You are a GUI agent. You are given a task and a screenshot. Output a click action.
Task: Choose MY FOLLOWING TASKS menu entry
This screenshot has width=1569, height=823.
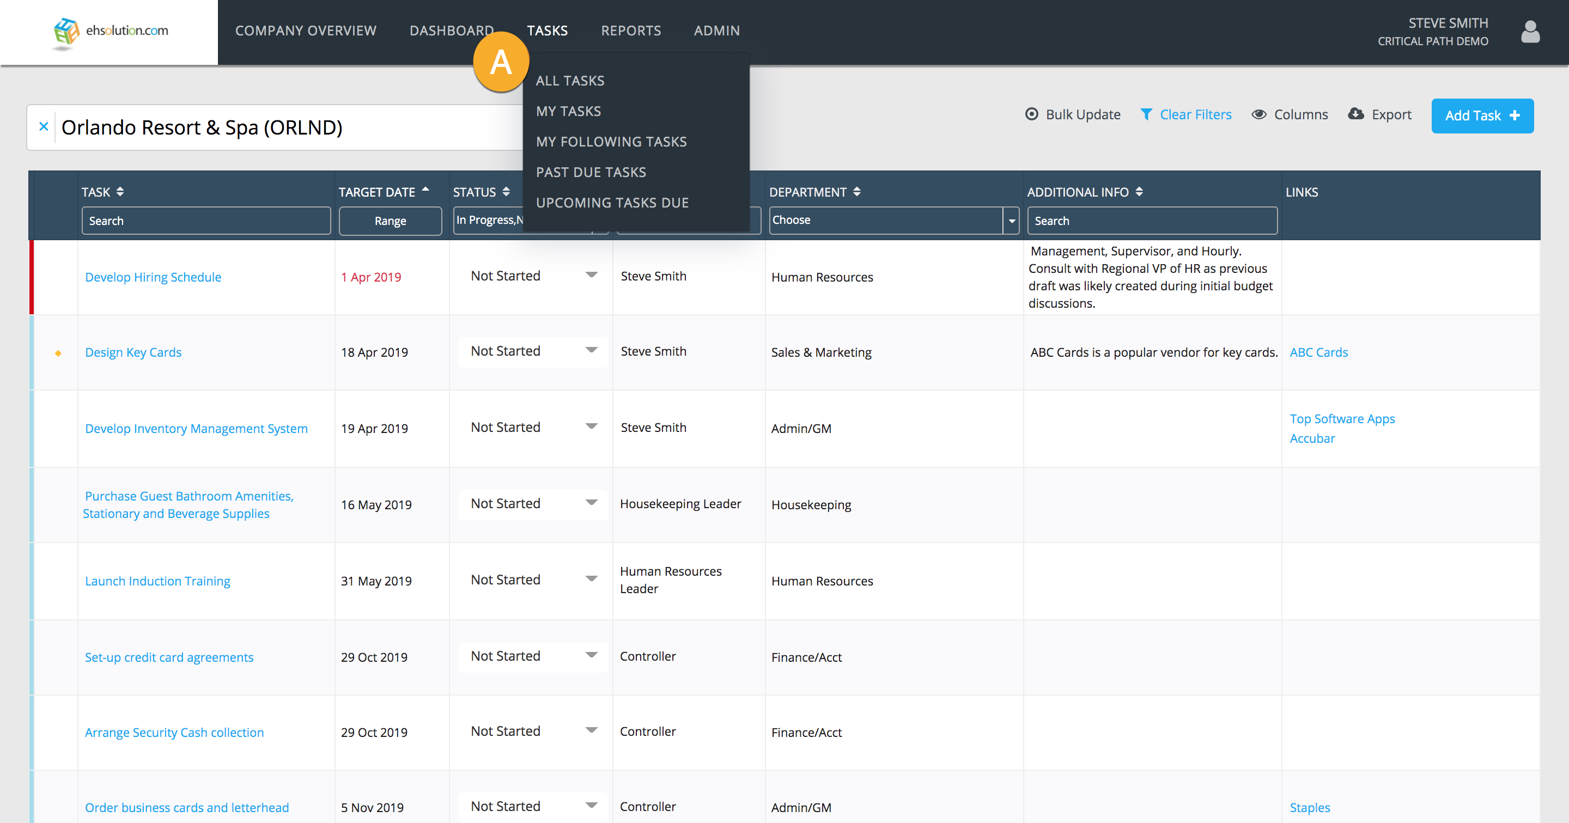pos(611,142)
